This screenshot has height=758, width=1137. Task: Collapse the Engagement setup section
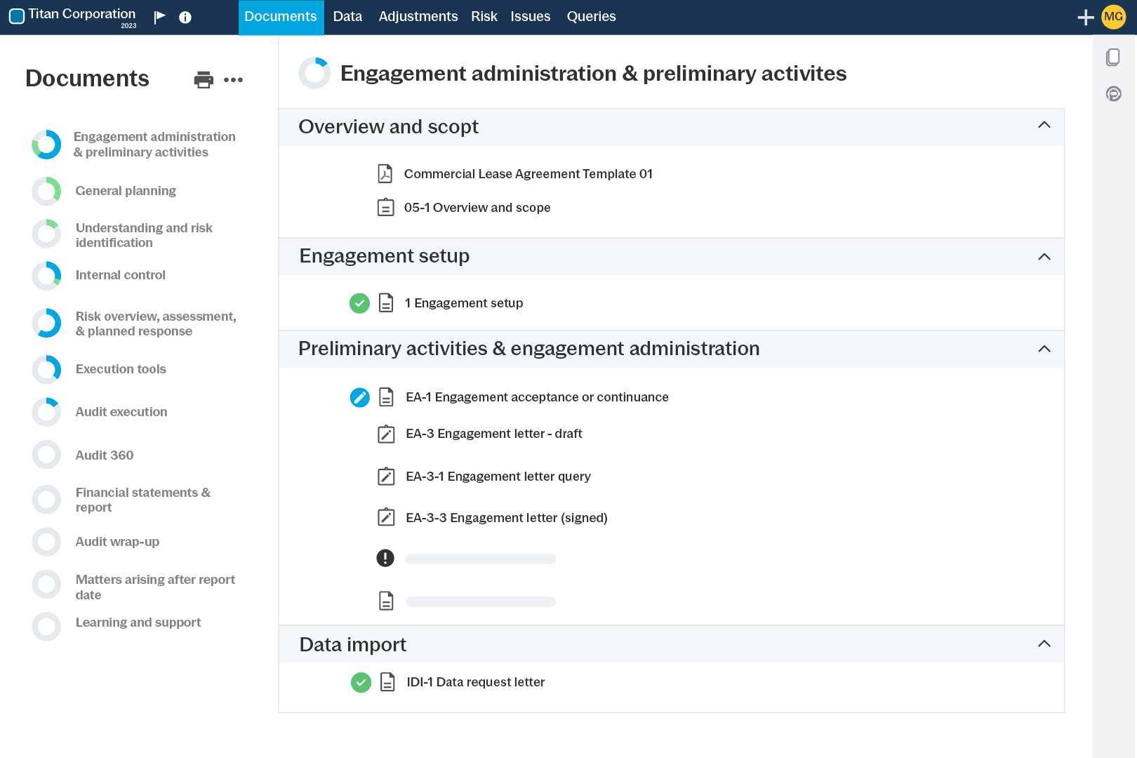point(1044,257)
